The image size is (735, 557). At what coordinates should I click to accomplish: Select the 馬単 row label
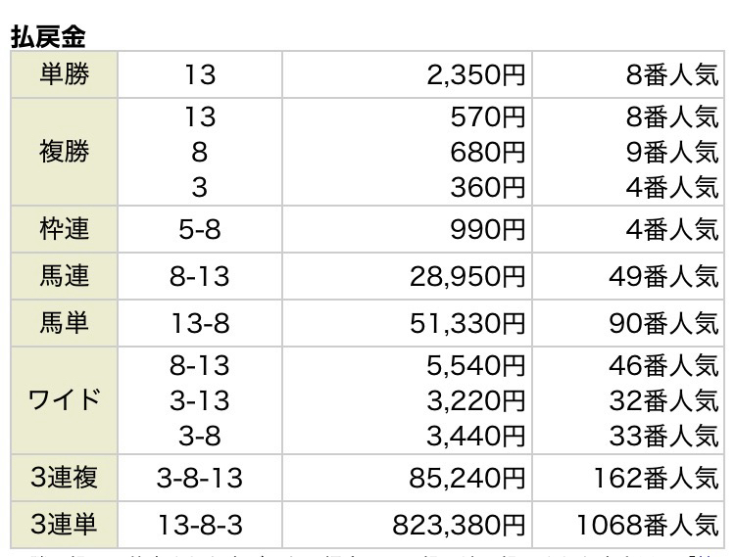pyautogui.click(x=65, y=323)
